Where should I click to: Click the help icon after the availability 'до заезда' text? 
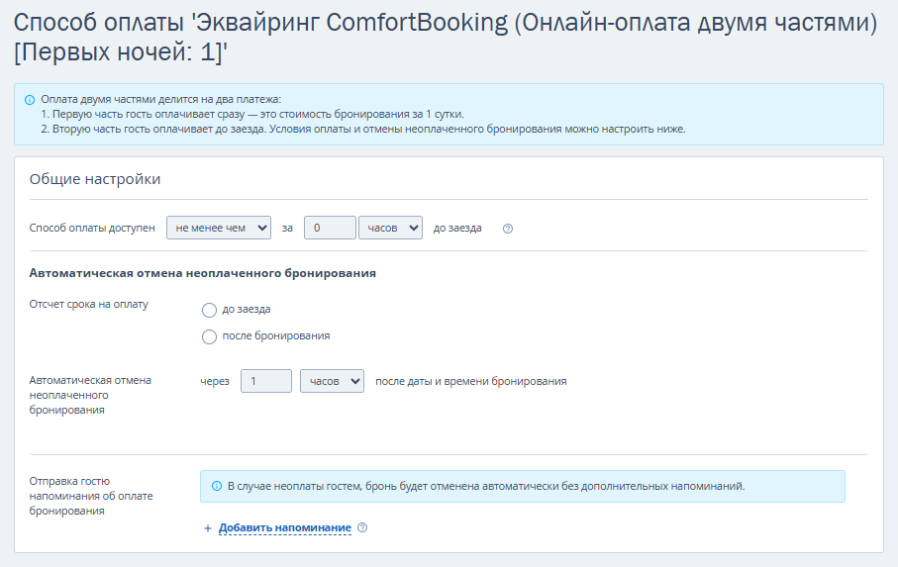coord(508,229)
